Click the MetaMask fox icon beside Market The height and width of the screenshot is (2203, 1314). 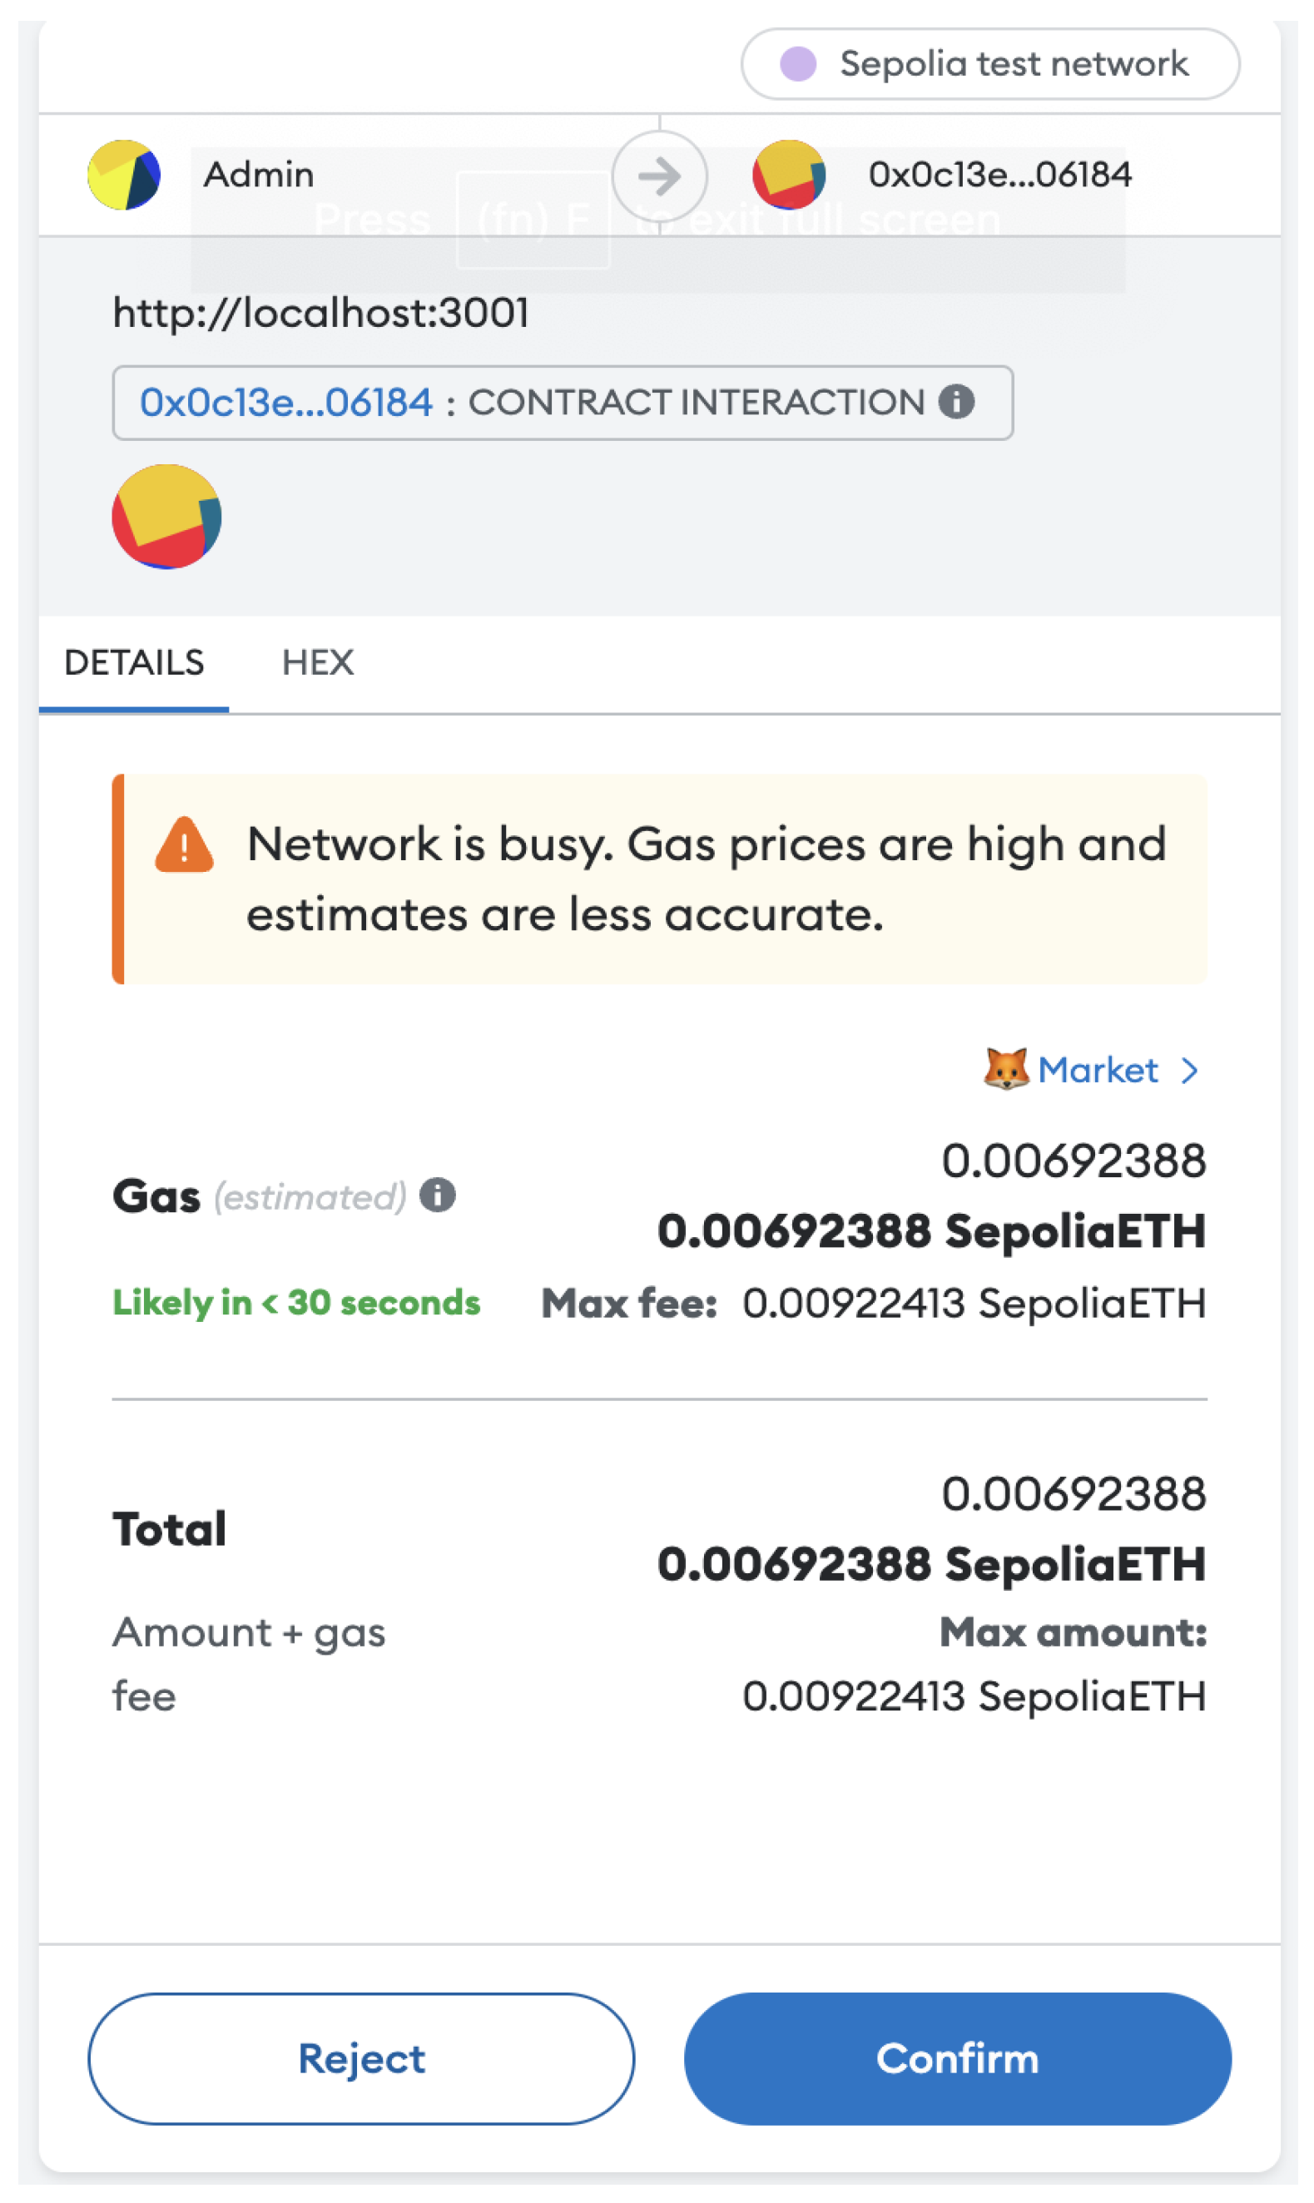(x=1006, y=1069)
